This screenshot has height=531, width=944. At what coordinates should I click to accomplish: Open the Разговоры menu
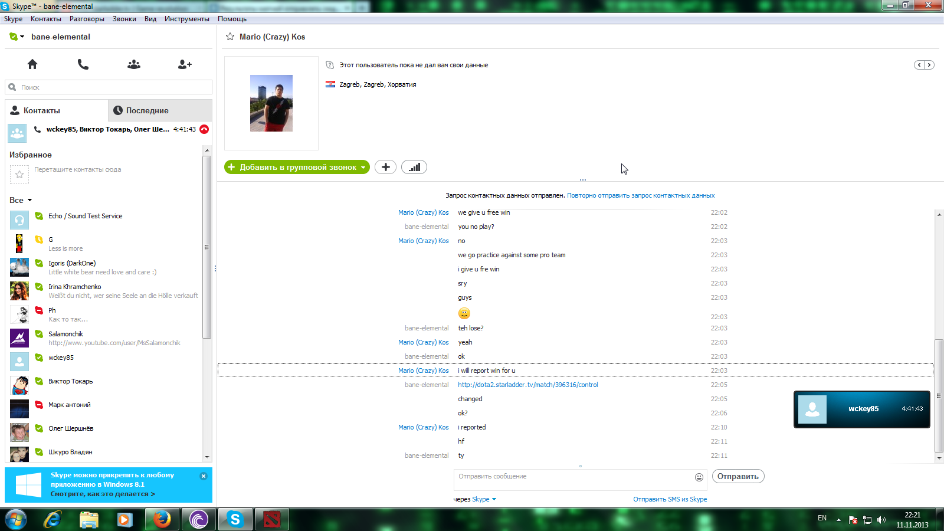(x=87, y=19)
